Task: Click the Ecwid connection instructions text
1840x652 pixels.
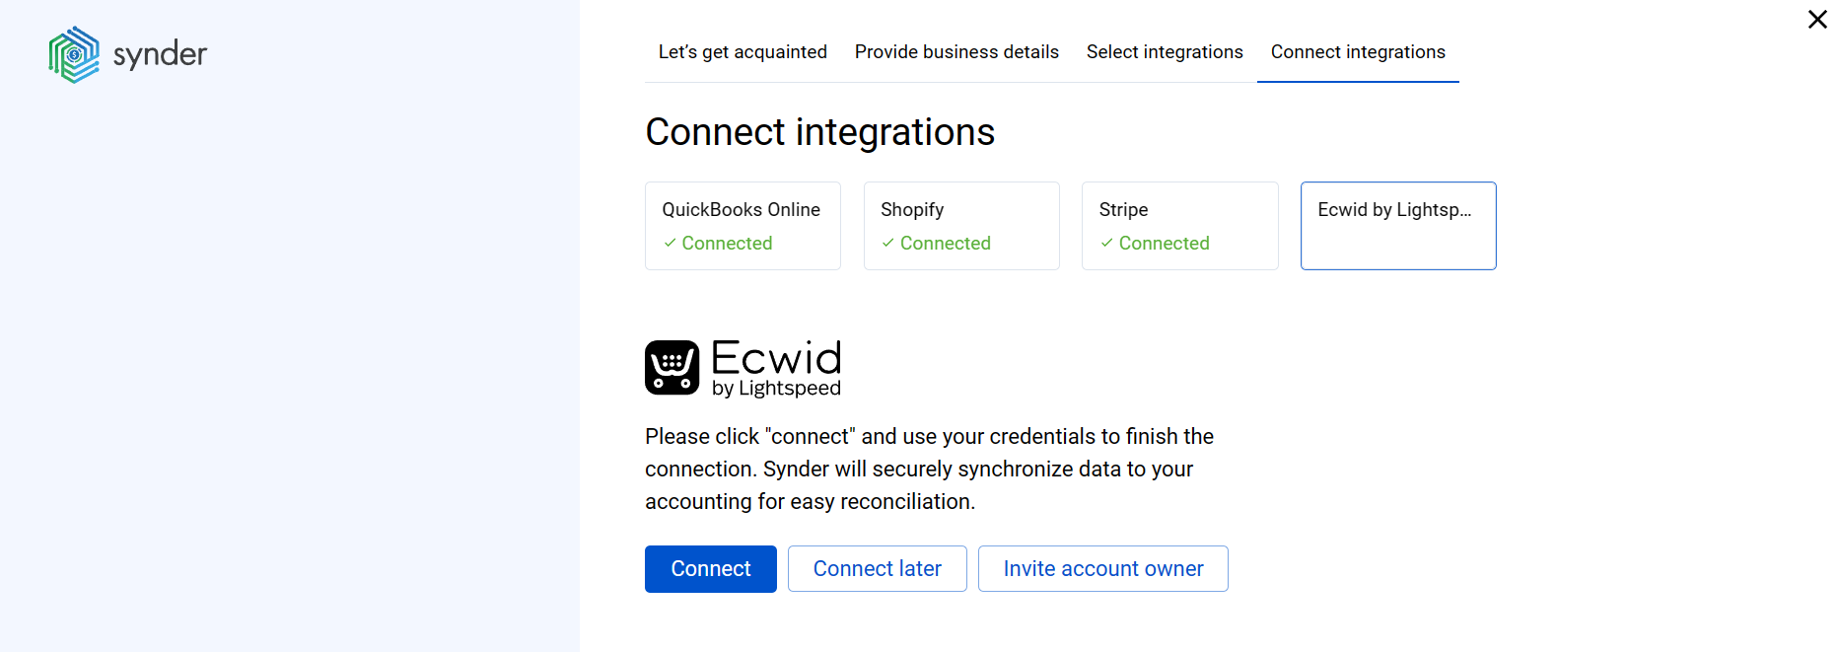Action: [x=928, y=469]
